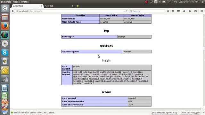
Task: Open the battery (1:41) indicator
Action: pyautogui.click(x=167, y=2)
